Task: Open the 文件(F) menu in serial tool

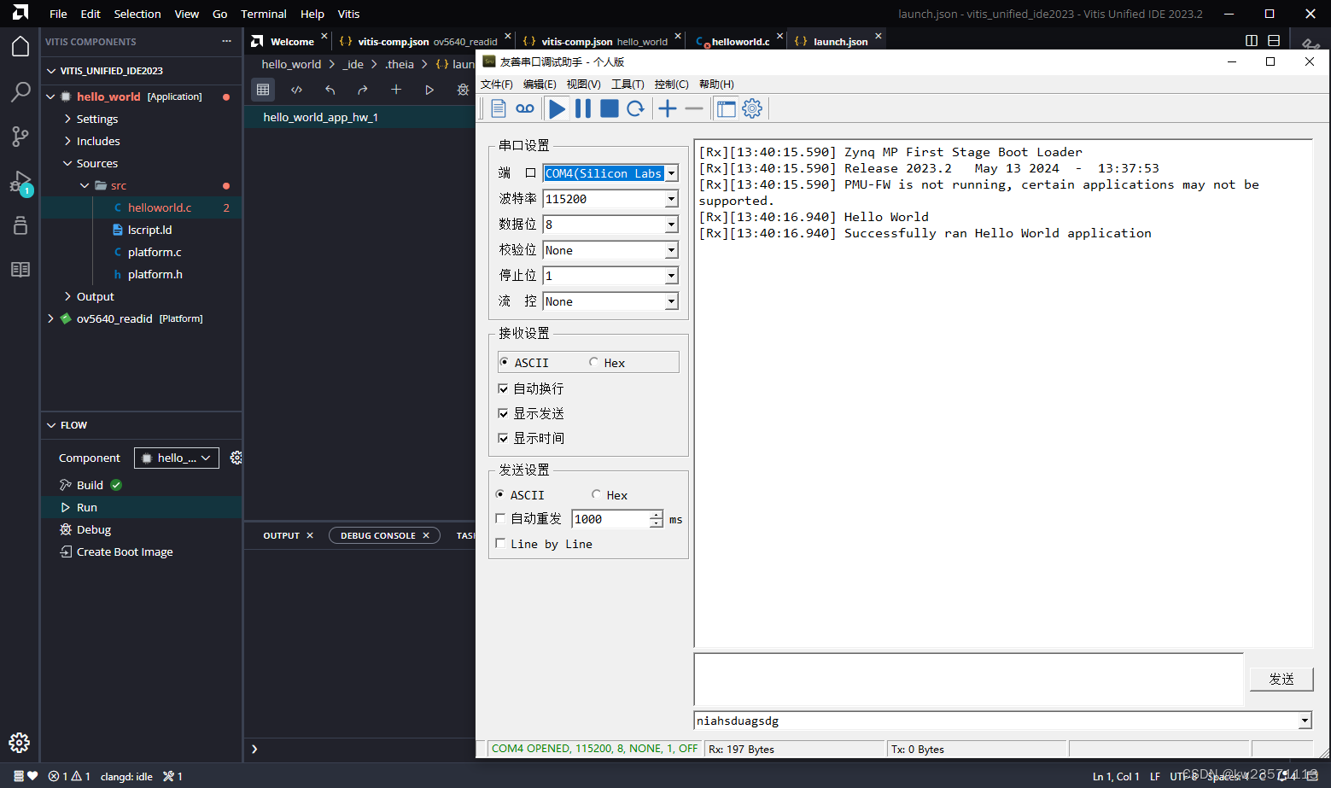Action: coord(497,84)
